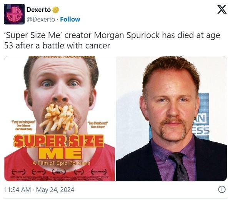Click the 'Funny and outrageous' poster quote
The image size is (230, 200).
pyautogui.click(x=23, y=125)
